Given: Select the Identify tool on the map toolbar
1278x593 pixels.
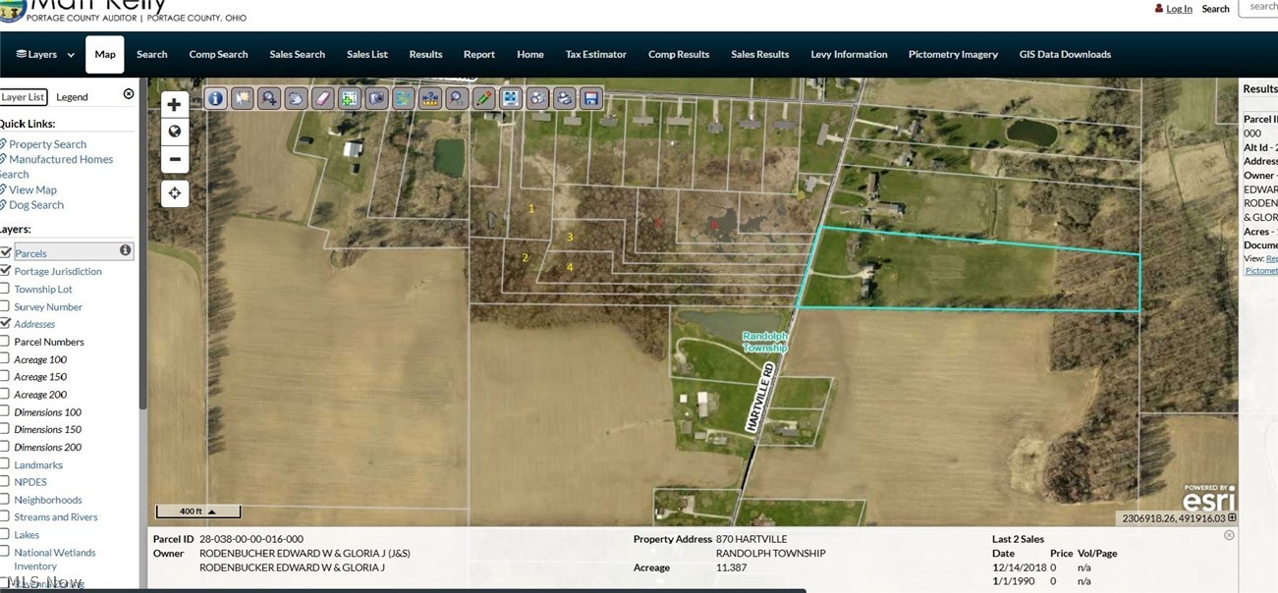Looking at the screenshot, I should pyautogui.click(x=214, y=98).
